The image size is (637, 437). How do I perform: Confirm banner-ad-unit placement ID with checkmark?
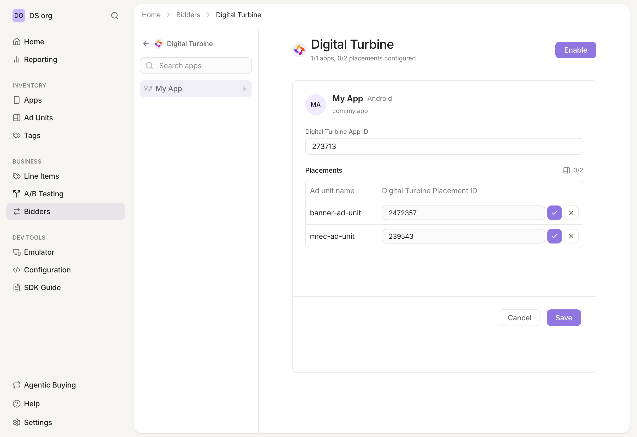(x=554, y=213)
